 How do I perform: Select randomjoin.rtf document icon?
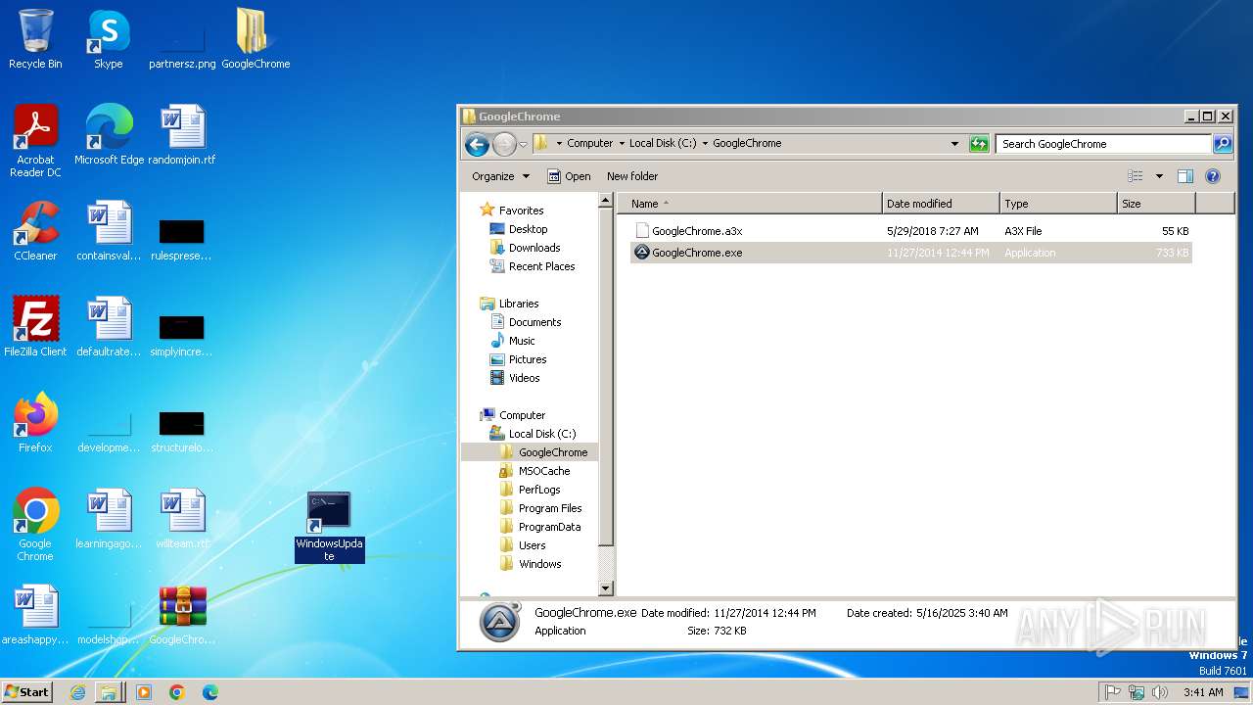click(182, 135)
